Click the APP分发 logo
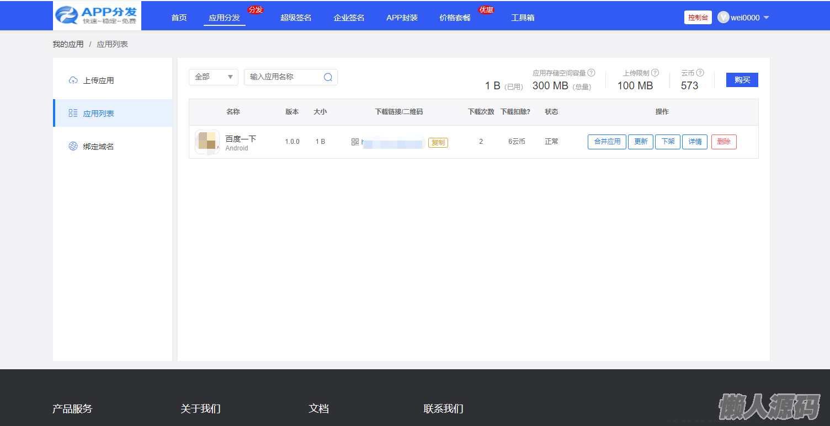 [97, 16]
